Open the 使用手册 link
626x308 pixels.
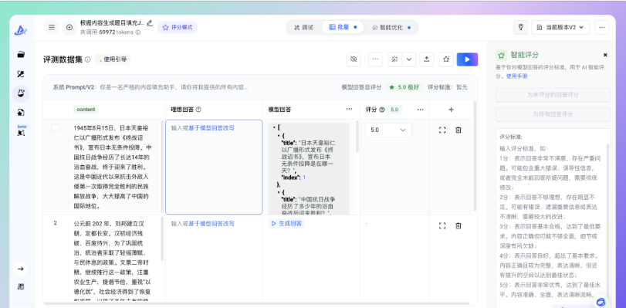point(516,76)
